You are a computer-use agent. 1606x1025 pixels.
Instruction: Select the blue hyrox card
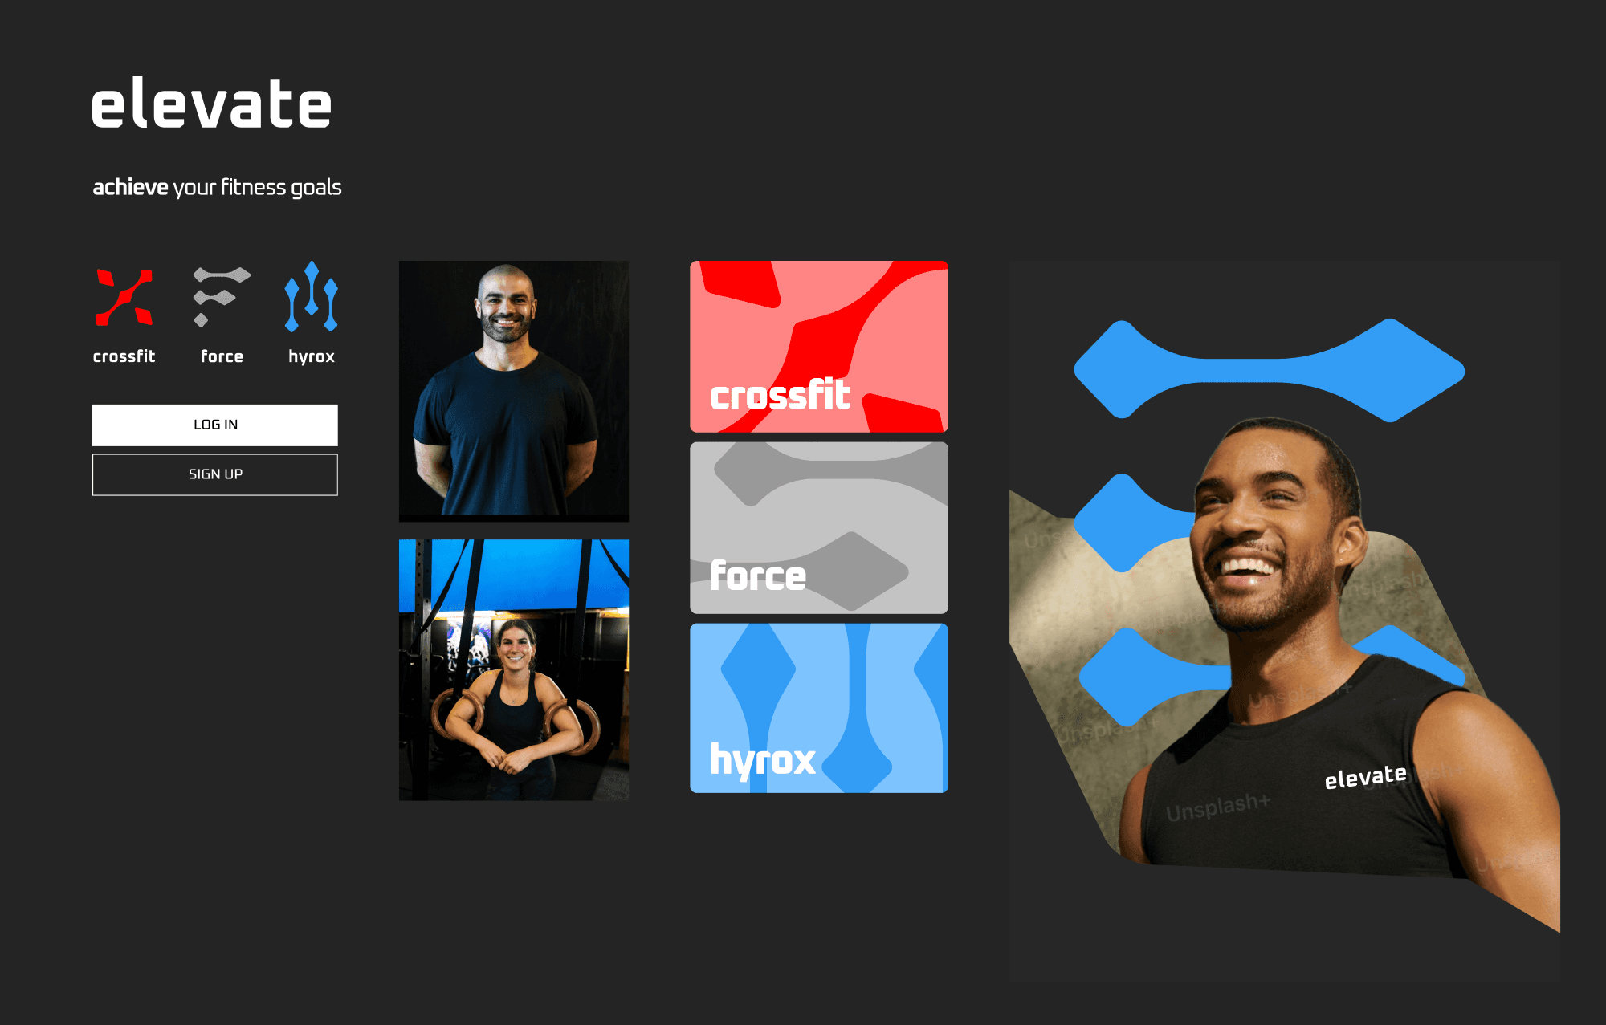click(818, 708)
